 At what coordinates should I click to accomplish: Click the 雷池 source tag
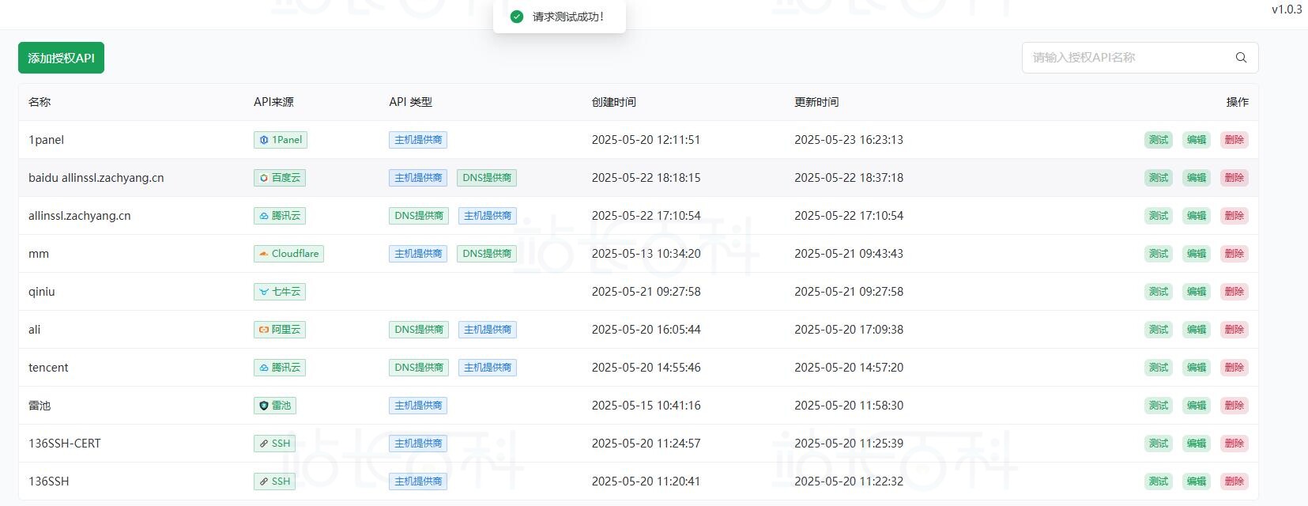(275, 406)
